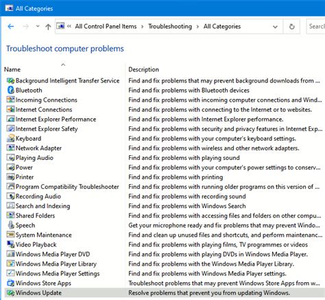Image resolution: width=325 pixels, height=300 pixels.
Task: Run the System Maintenance troubleshooter
Action: click(43, 235)
